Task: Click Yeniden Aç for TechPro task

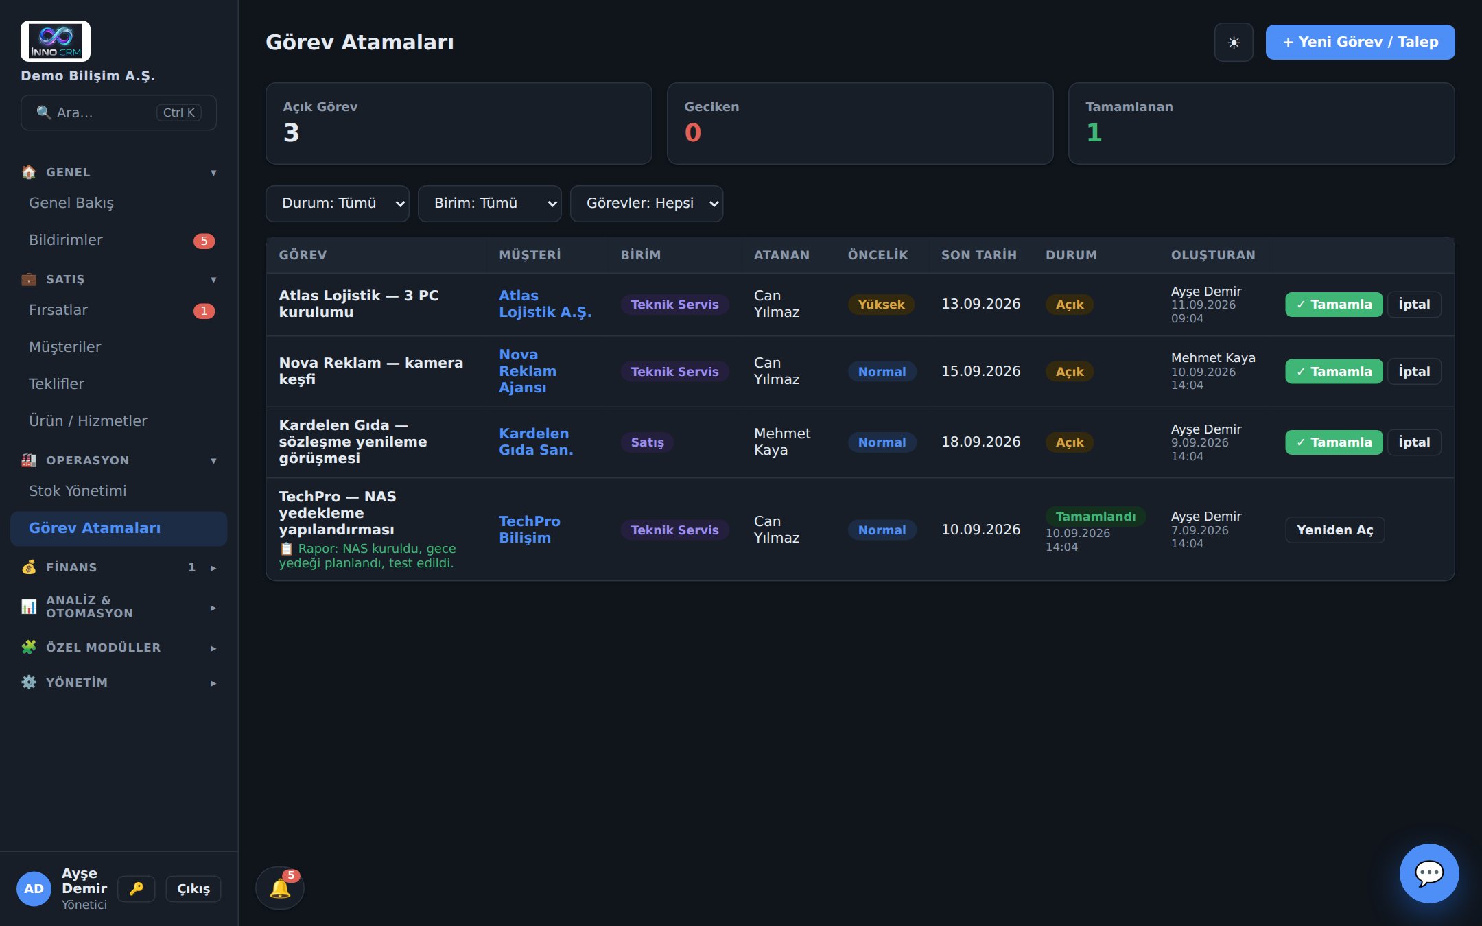Action: [x=1334, y=530]
